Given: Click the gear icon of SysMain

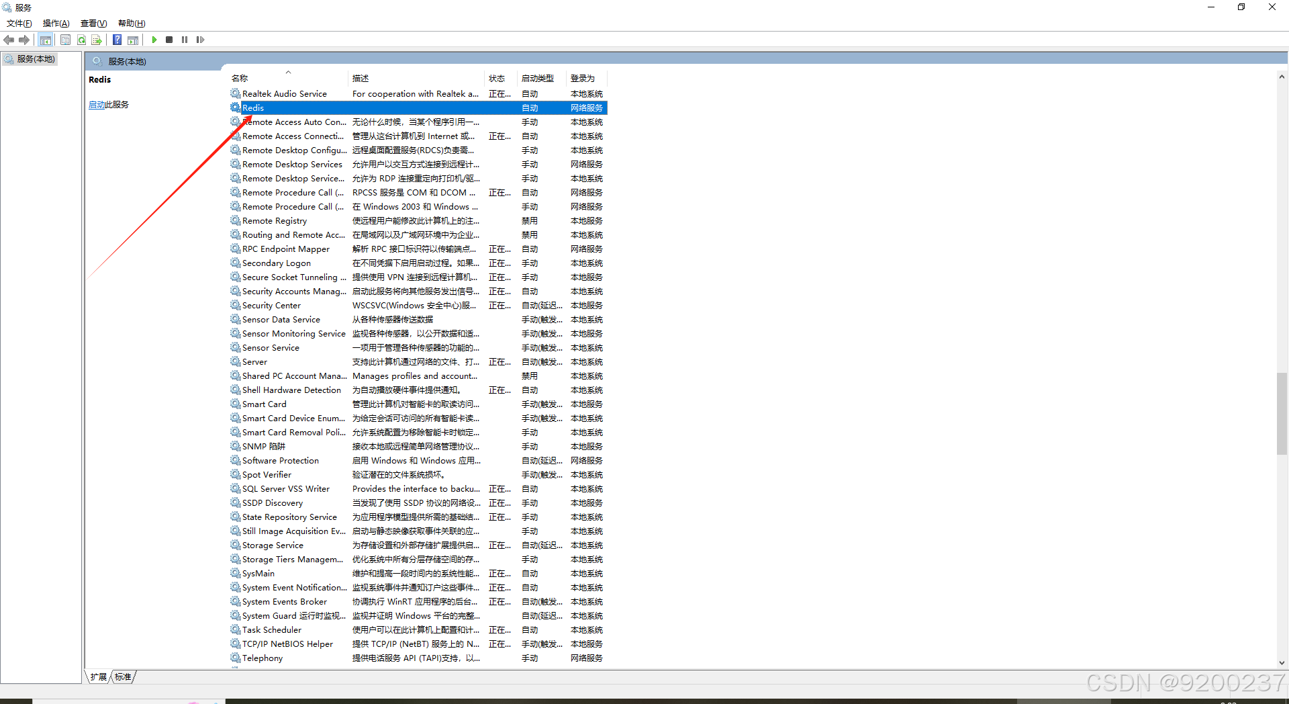Looking at the screenshot, I should pyautogui.click(x=235, y=573).
